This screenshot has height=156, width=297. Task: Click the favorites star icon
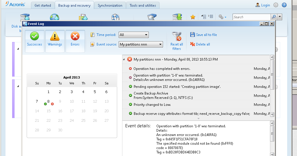(193, 17)
